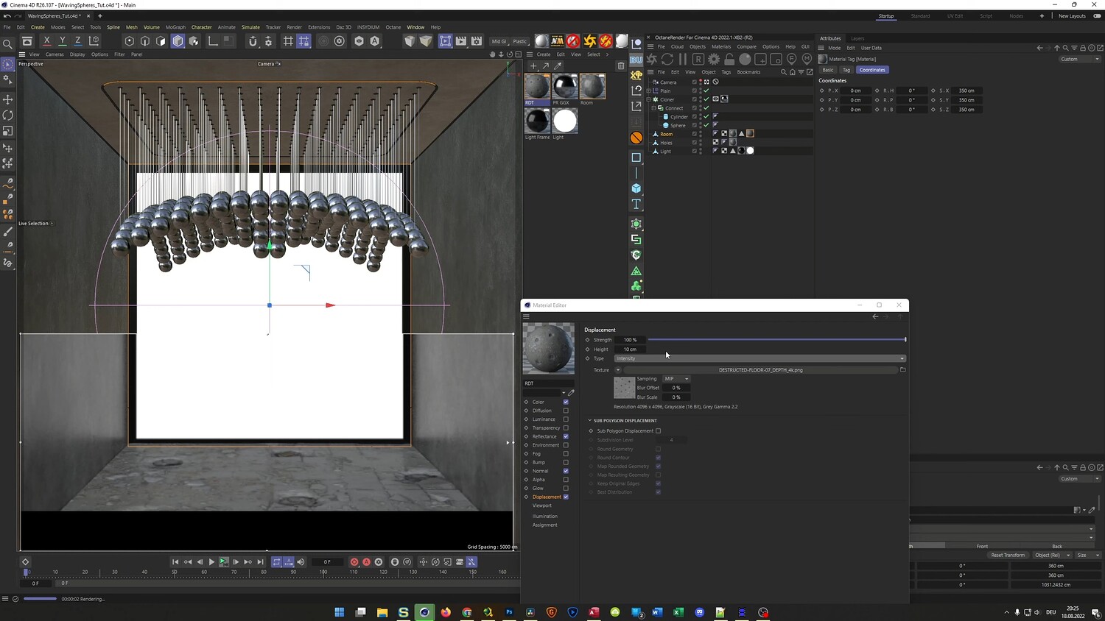Select the Rotate tool in left toolbar
This screenshot has height=621, width=1105.
click(8, 116)
